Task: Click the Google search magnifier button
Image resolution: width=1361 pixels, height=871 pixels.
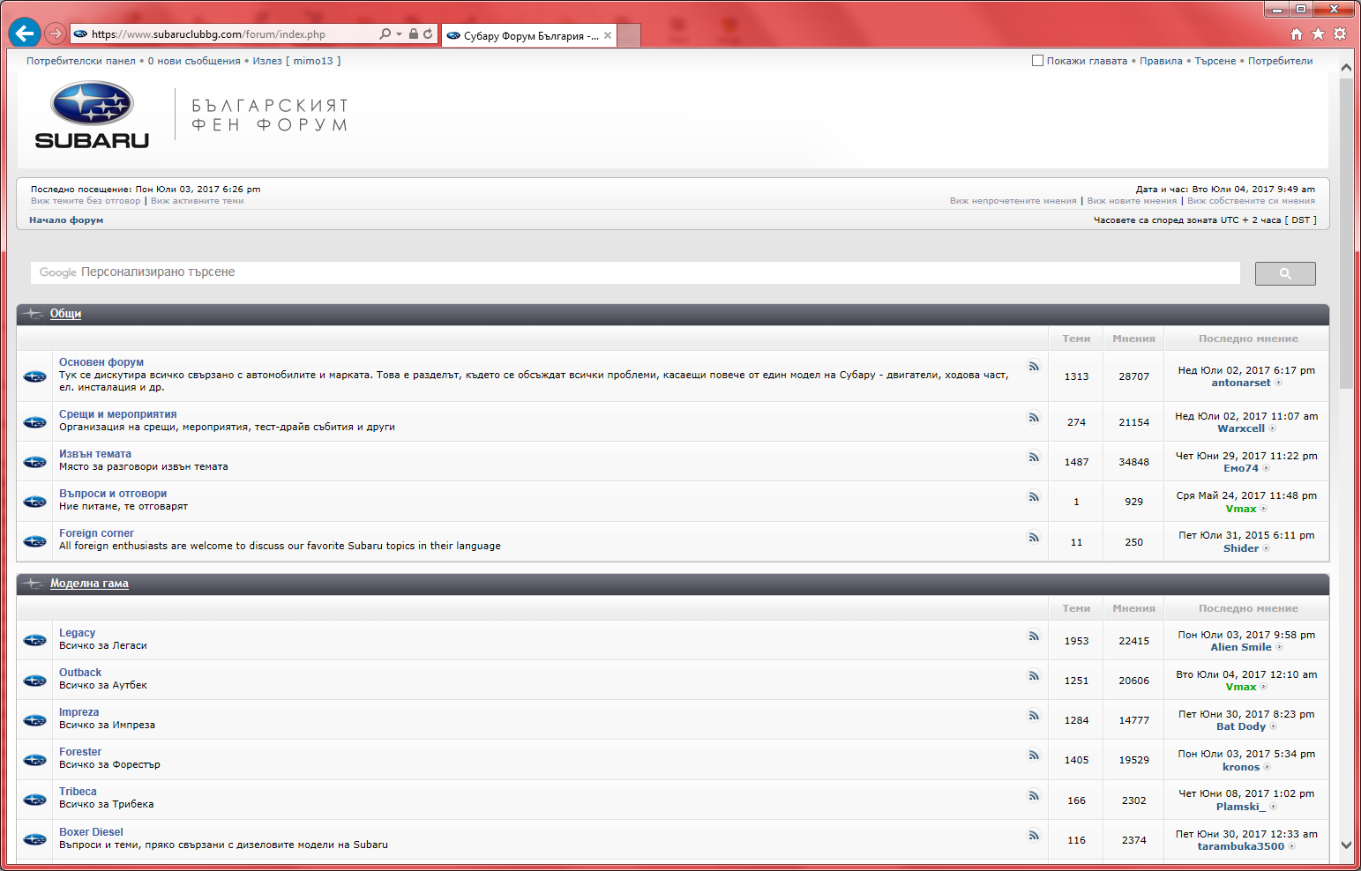Action: [1285, 273]
